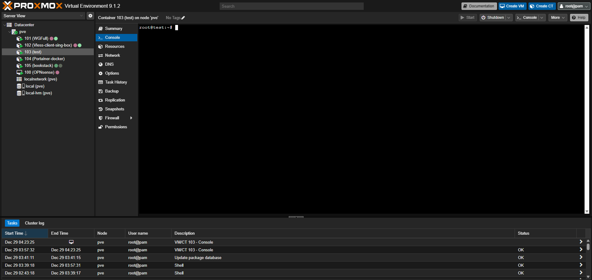This screenshot has width=592, height=280.
Task: Click edit tags pencil icon
Action: point(183,18)
